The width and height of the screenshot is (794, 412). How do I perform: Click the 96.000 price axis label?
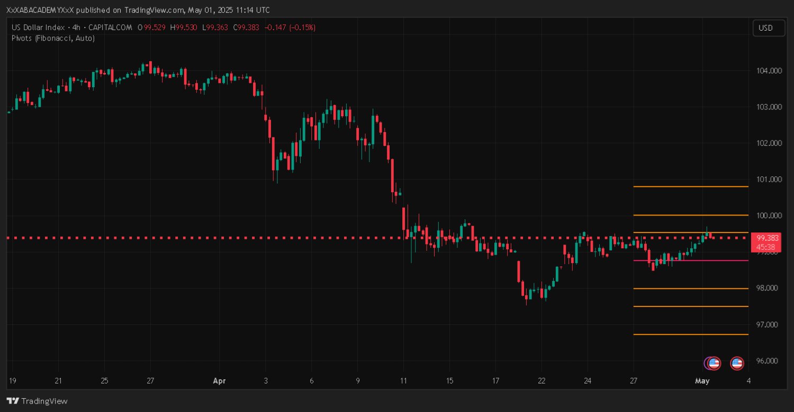(x=768, y=361)
